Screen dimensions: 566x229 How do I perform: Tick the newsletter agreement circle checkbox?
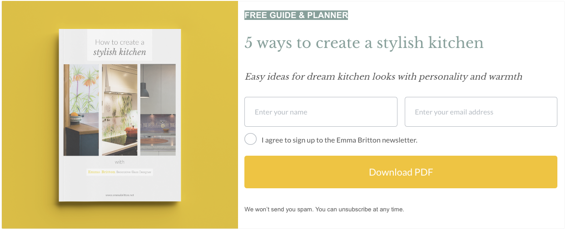tap(250, 139)
